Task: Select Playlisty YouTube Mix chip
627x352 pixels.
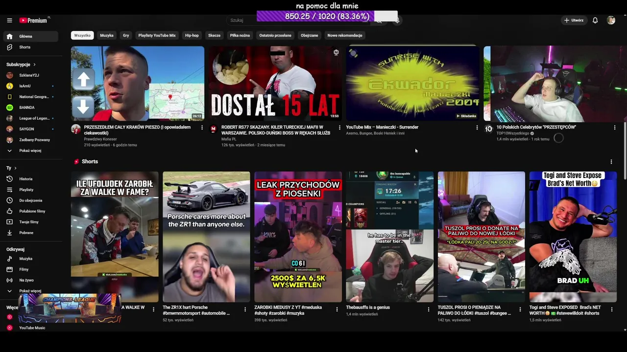Action: click(x=157, y=35)
